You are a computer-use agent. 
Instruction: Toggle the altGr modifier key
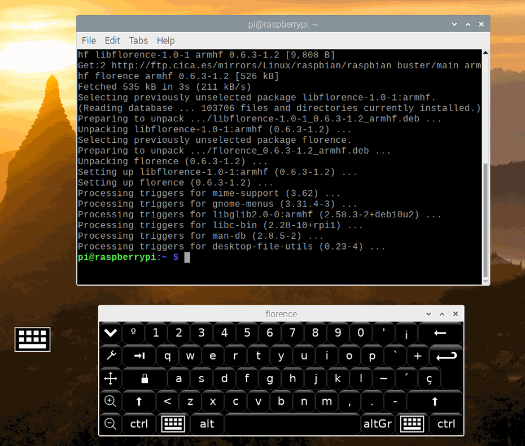pos(378,424)
